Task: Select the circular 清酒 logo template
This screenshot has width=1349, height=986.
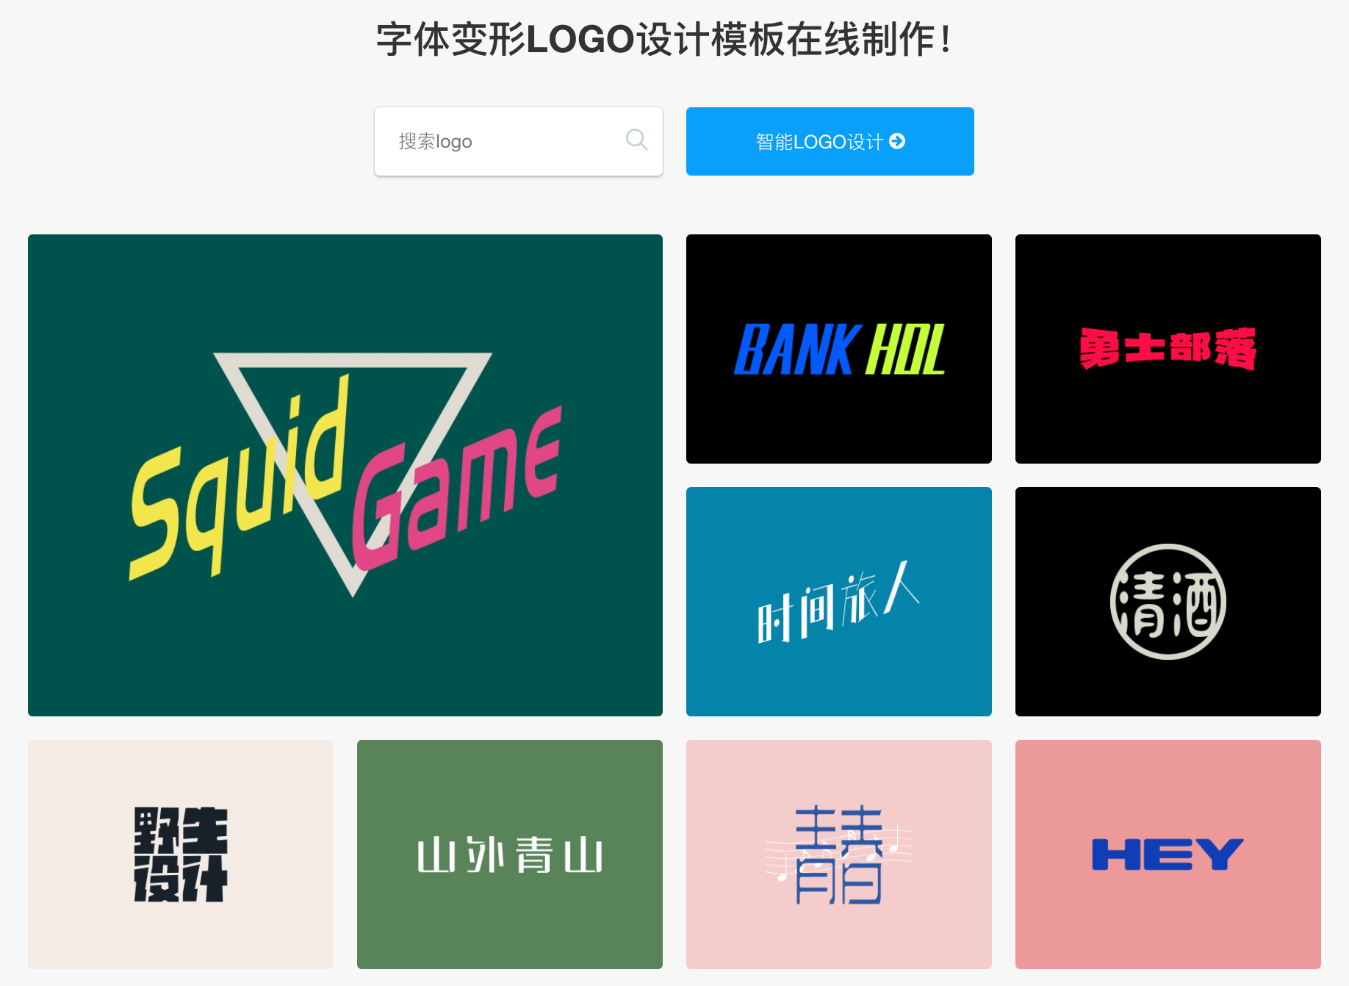Action: click(1168, 602)
